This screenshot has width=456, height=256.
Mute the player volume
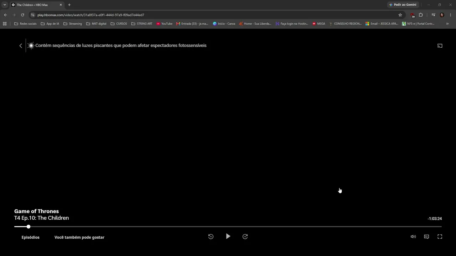pos(413,236)
